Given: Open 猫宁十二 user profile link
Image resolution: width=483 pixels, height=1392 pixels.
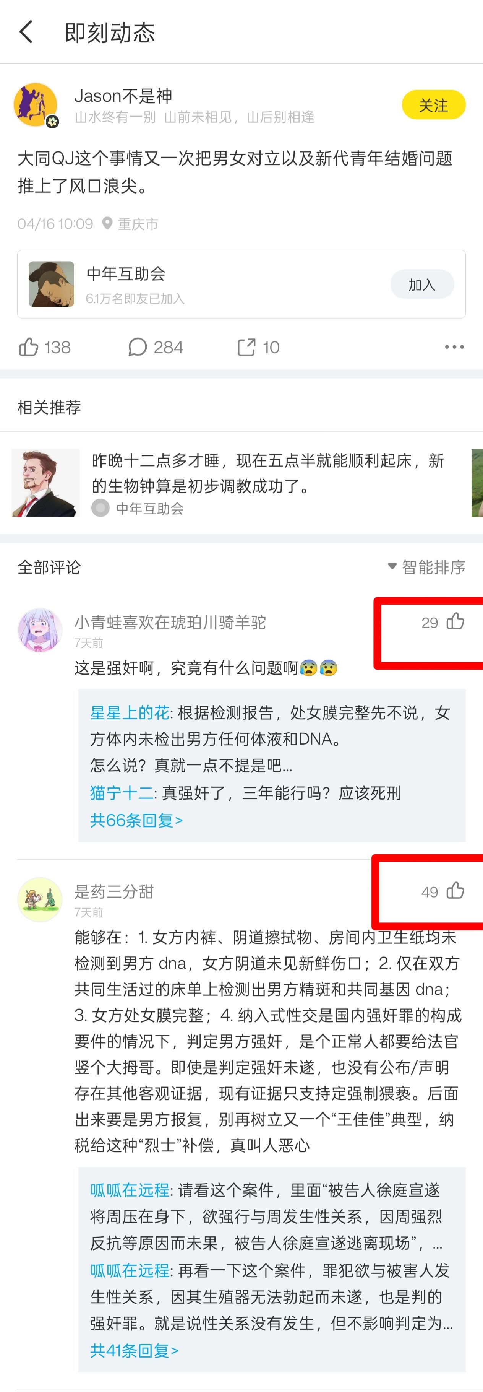Looking at the screenshot, I should coord(122,793).
